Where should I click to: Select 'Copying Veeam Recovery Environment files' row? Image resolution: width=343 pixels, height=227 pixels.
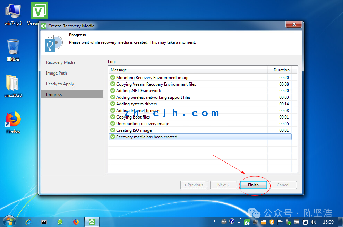200,84
